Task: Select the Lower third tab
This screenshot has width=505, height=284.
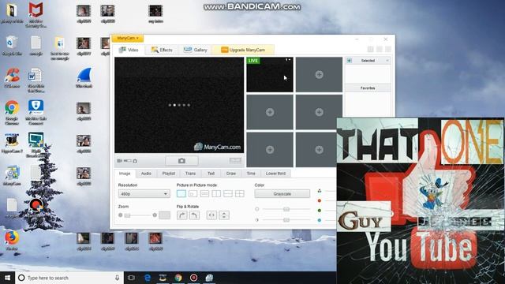Action: point(275,174)
